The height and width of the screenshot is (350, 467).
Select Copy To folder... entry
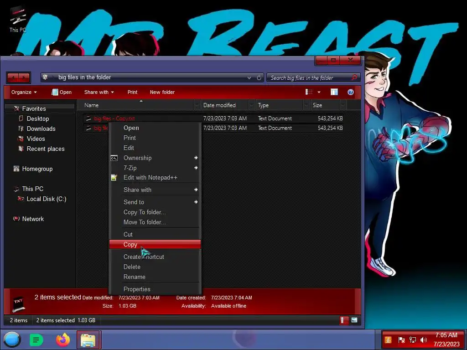pos(155,212)
